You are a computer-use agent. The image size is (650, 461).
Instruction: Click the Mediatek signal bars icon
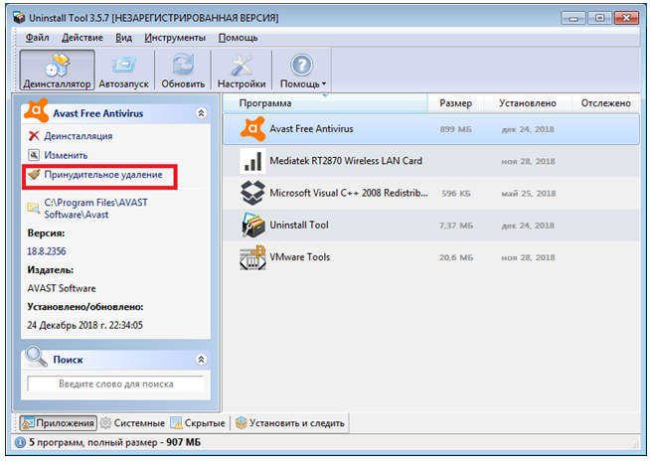252,161
